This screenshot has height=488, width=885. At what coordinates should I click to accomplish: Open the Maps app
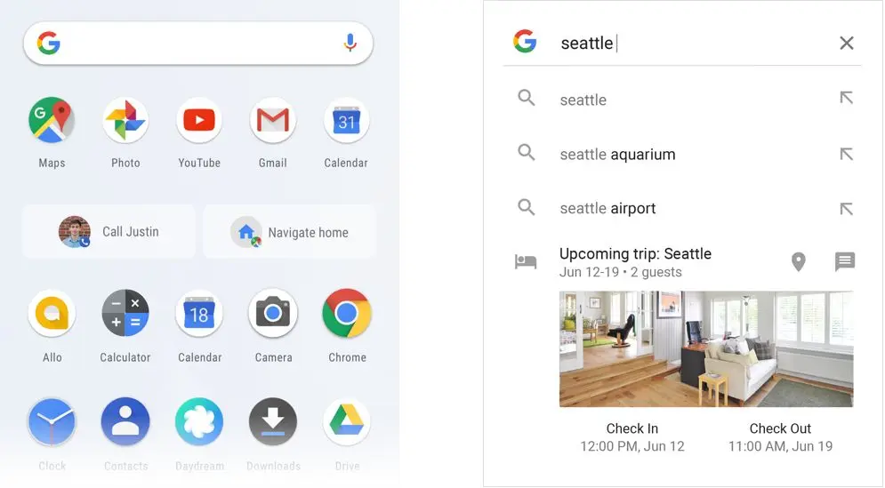[x=52, y=120]
